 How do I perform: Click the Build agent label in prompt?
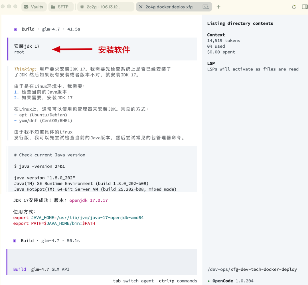(x=20, y=269)
